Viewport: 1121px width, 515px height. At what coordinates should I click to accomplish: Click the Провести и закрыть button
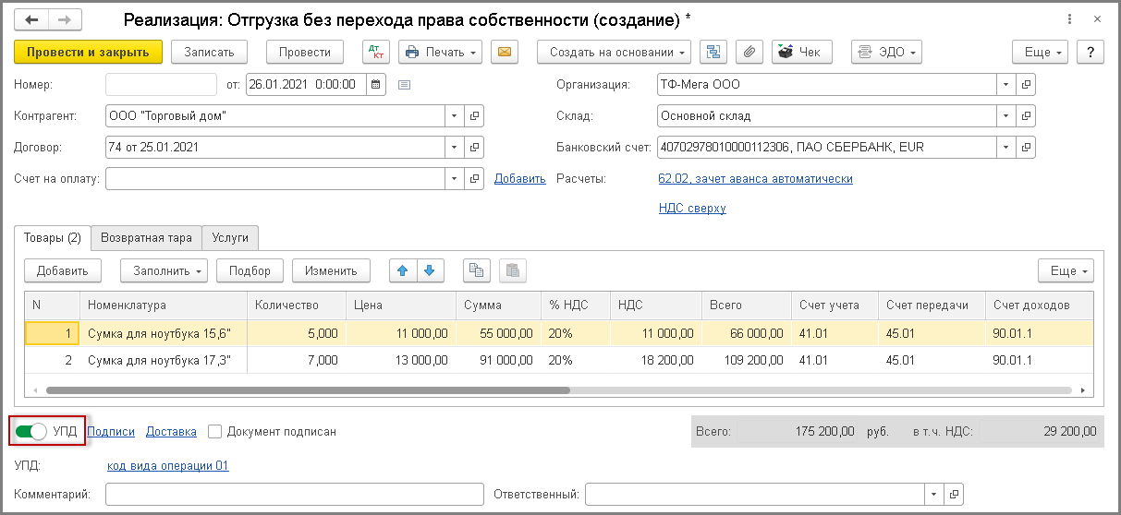click(89, 53)
